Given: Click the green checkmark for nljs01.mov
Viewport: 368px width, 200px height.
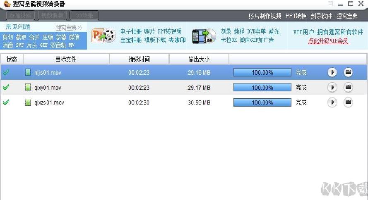Looking at the screenshot, I should pos(6,72).
